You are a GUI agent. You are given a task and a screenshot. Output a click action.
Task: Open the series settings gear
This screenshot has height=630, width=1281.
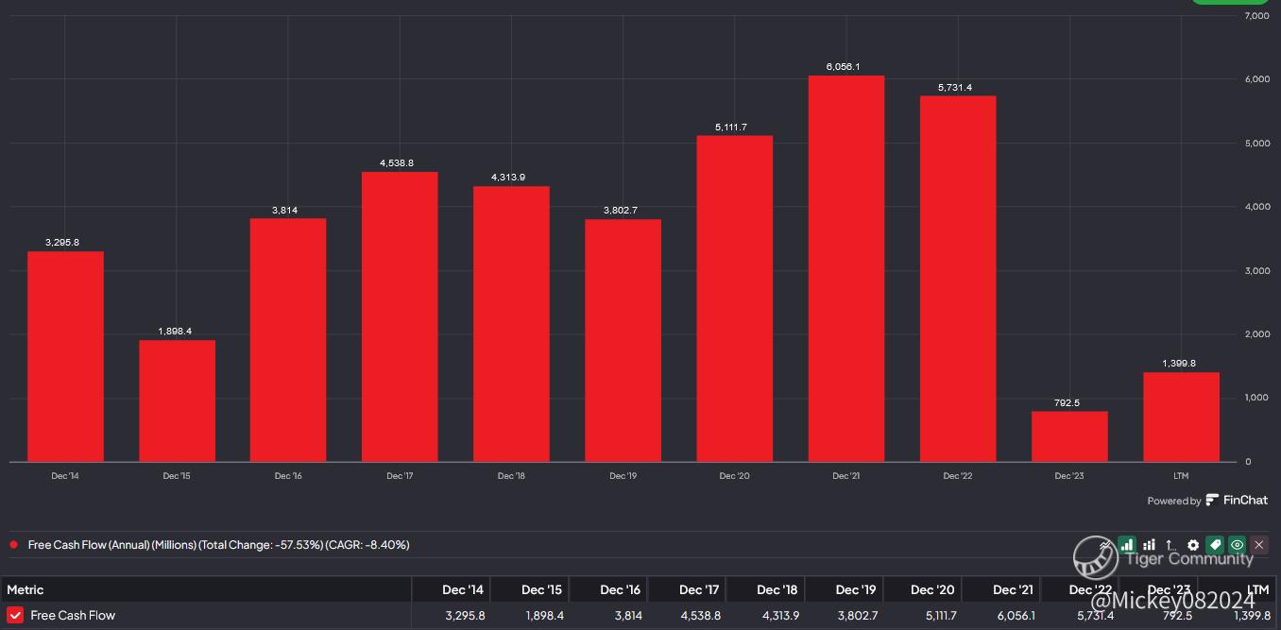click(x=1193, y=545)
